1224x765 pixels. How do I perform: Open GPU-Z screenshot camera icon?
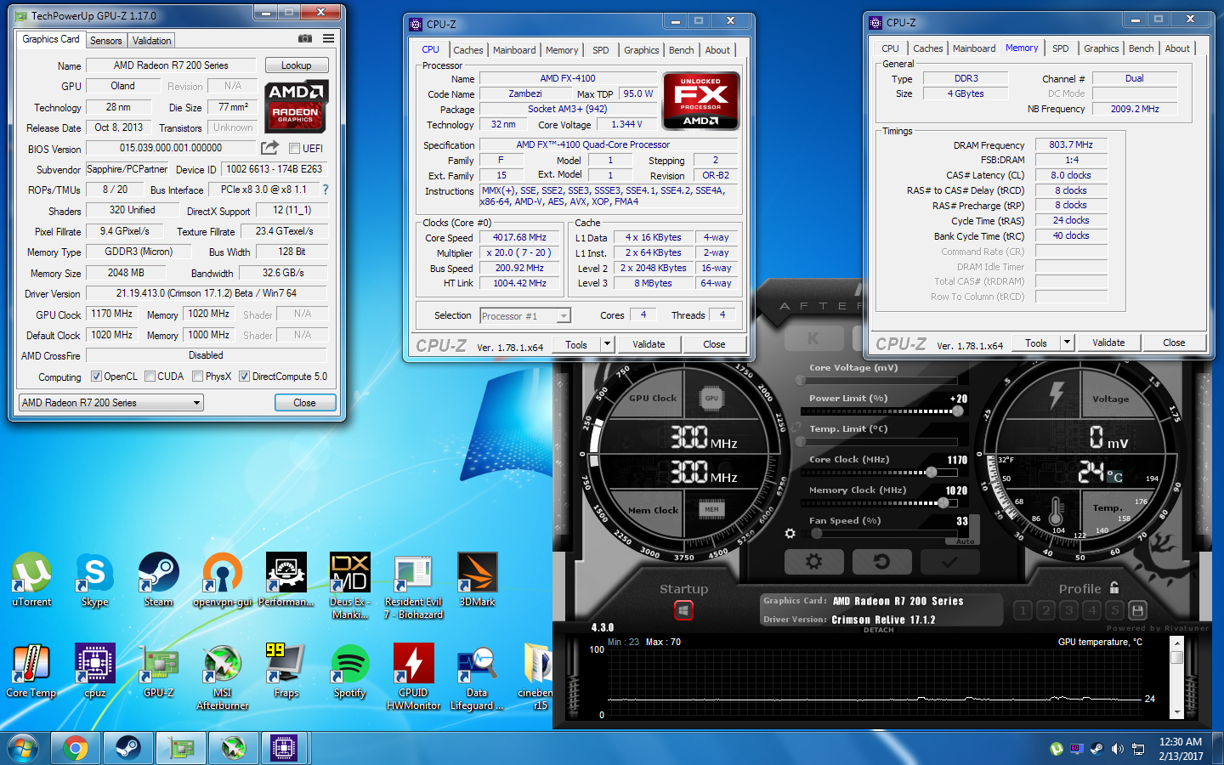coord(305,39)
